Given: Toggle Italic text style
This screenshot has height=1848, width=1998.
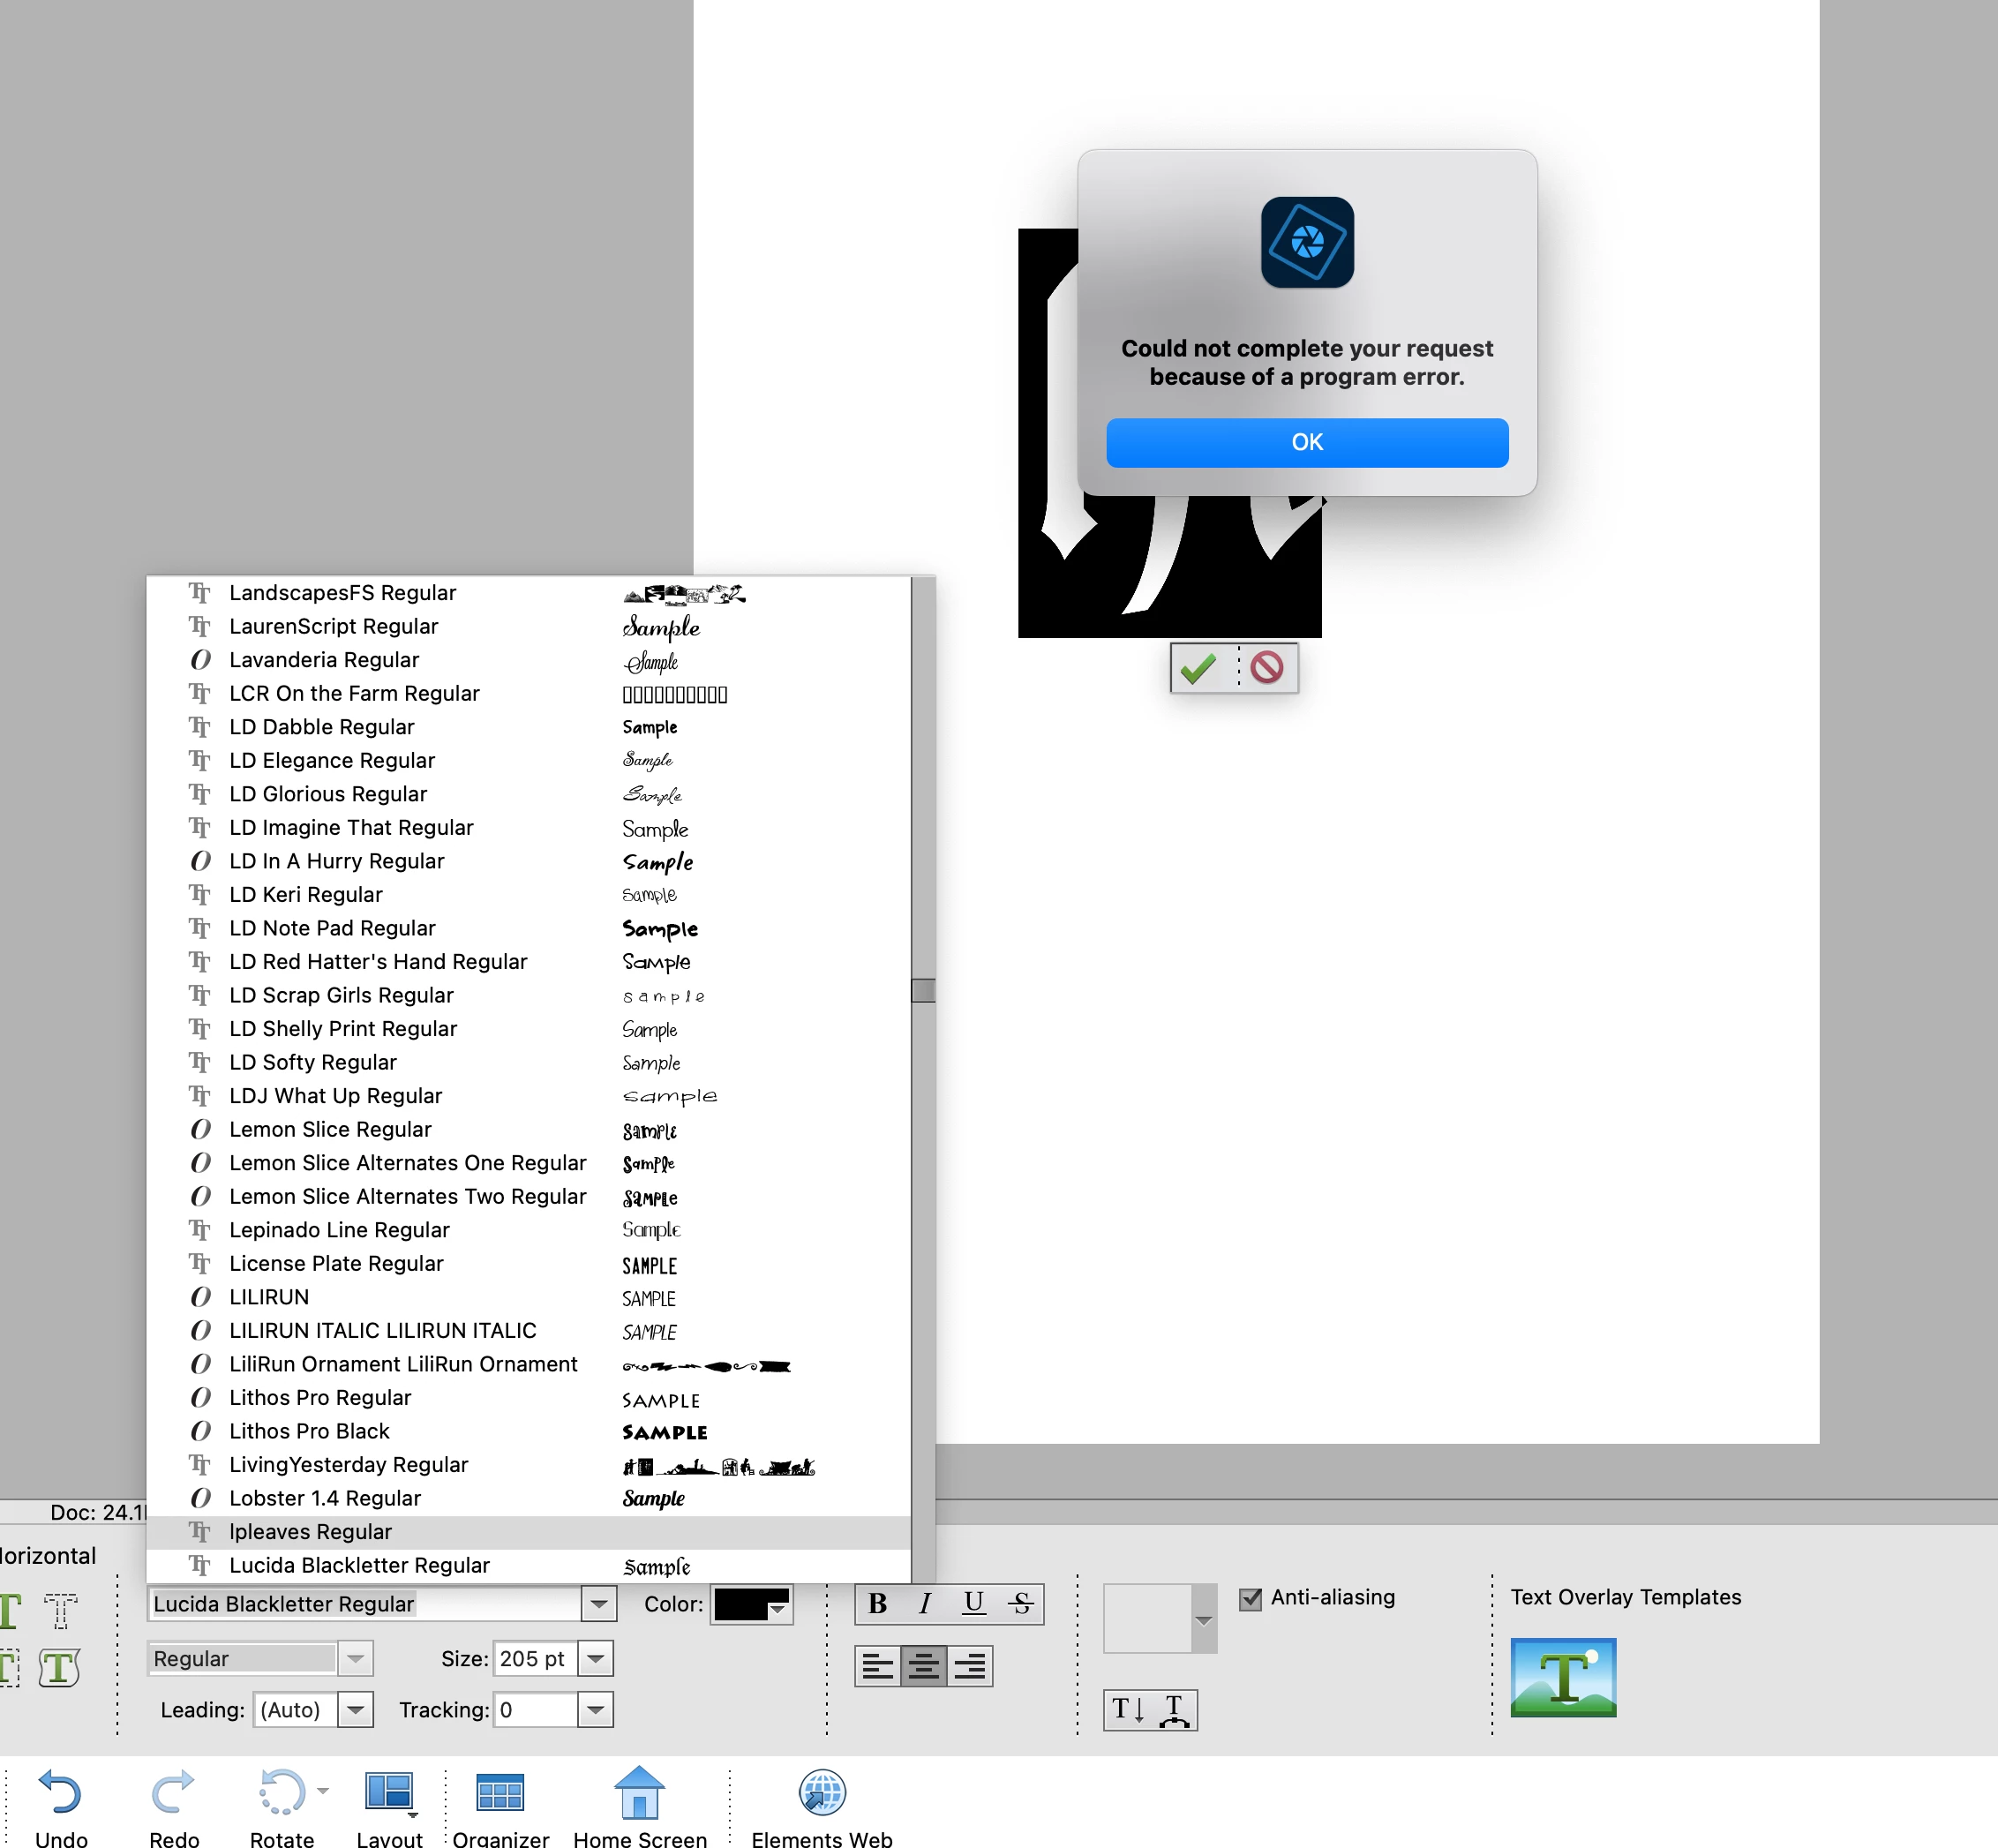Looking at the screenshot, I should tap(925, 1604).
